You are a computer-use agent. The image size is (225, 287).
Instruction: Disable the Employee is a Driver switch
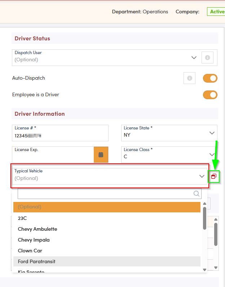tap(210, 95)
